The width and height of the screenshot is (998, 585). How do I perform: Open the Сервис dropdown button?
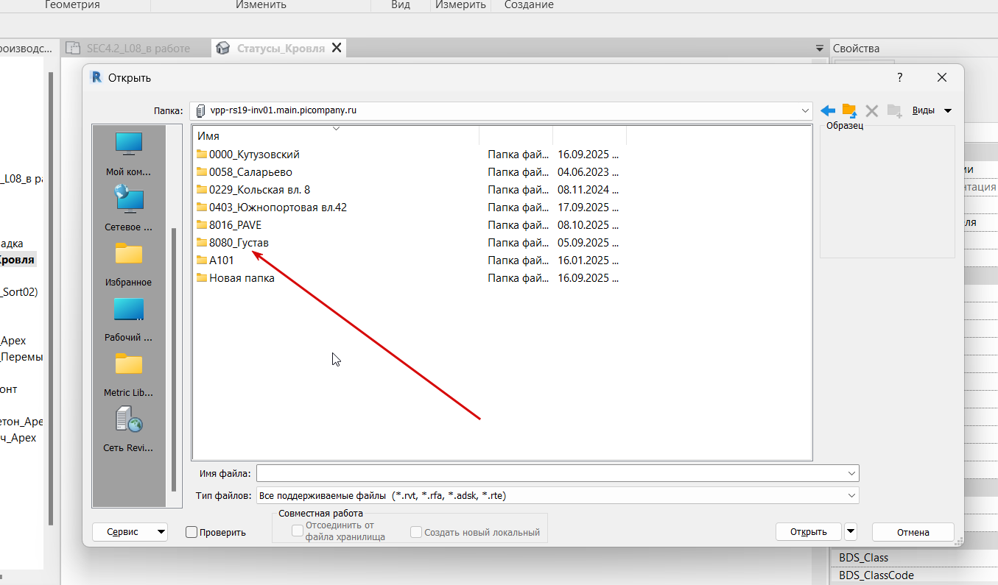click(130, 532)
